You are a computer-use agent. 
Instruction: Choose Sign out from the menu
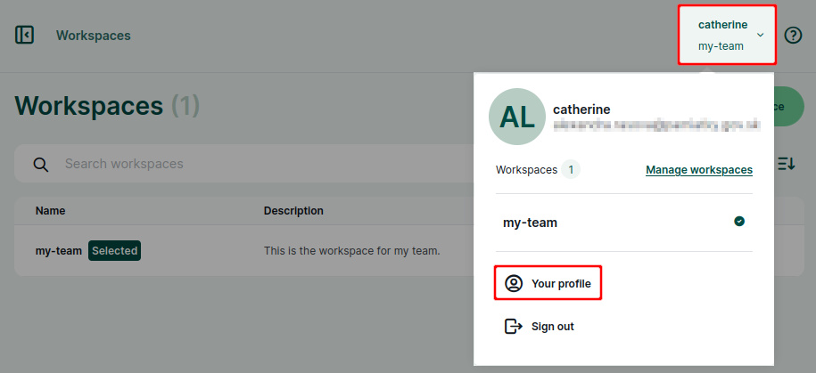point(540,326)
